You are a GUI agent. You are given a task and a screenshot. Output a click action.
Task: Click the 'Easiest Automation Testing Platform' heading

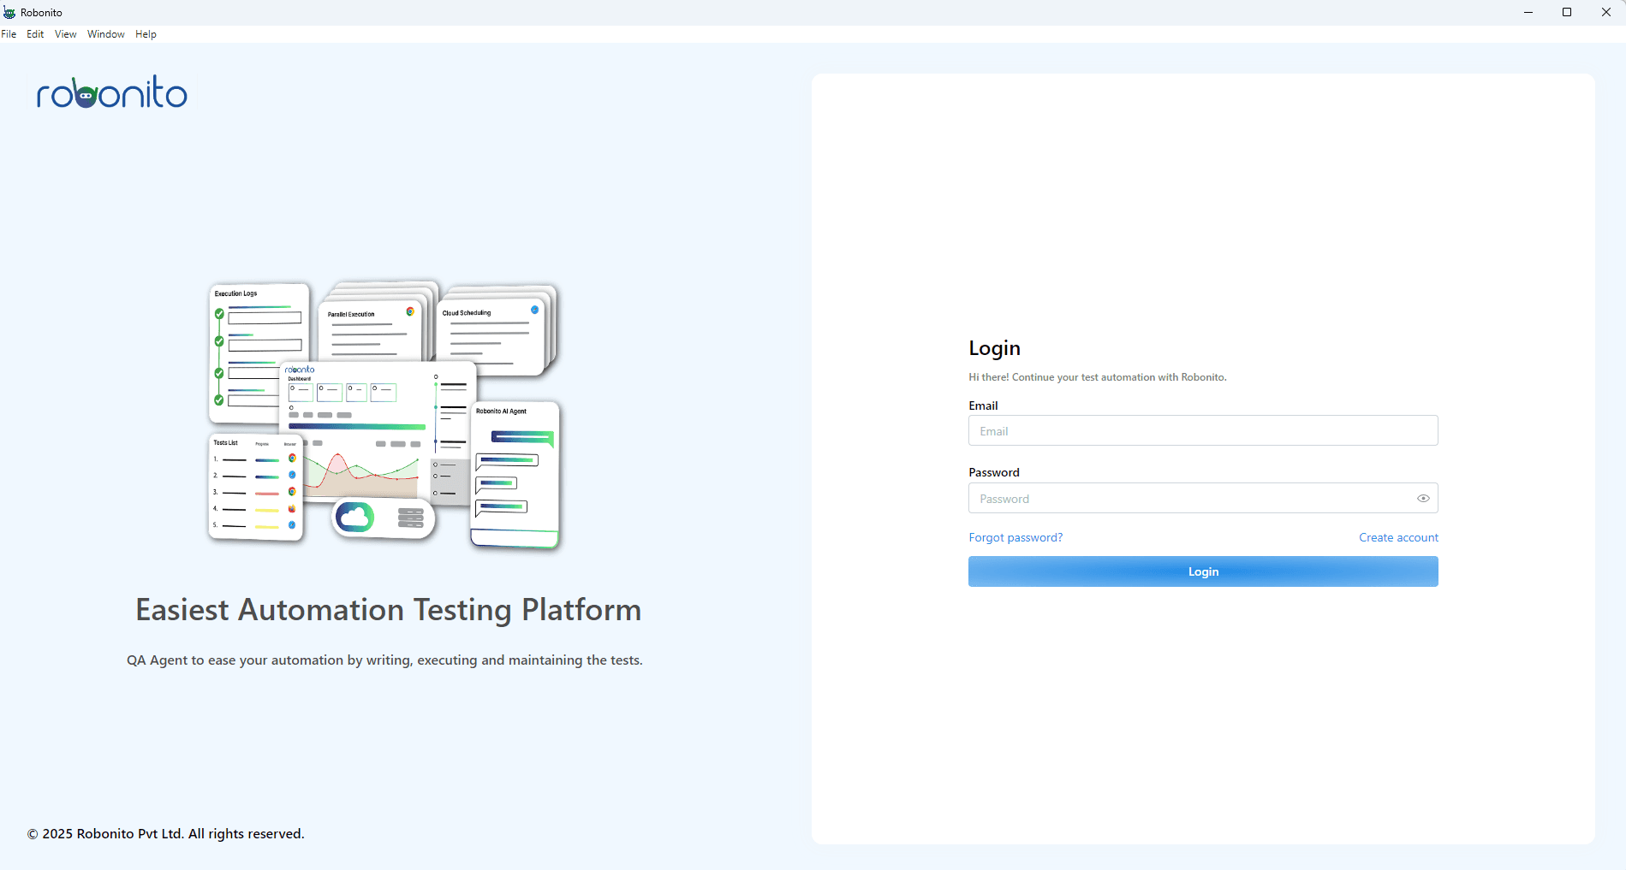(389, 610)
